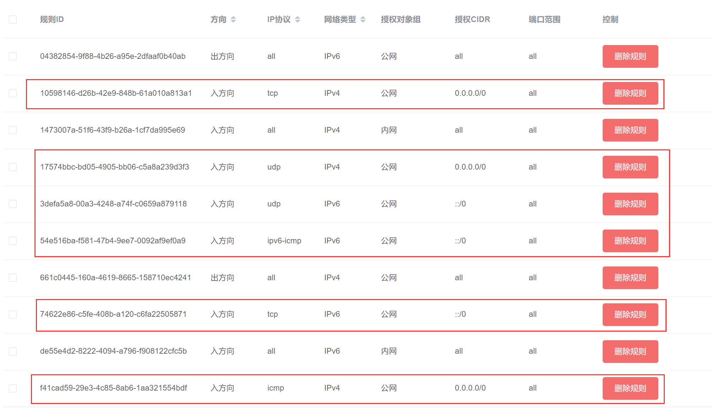Check the rule 04382854 row checkbox

pyautogui.click(x=13, y=56)
